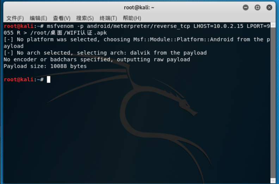Open the 帮助(H) menu

132,18
